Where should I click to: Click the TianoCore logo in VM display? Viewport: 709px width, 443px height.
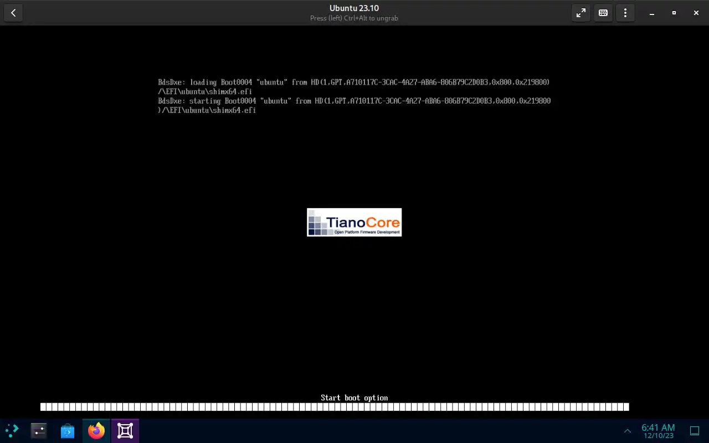(354, 222)
